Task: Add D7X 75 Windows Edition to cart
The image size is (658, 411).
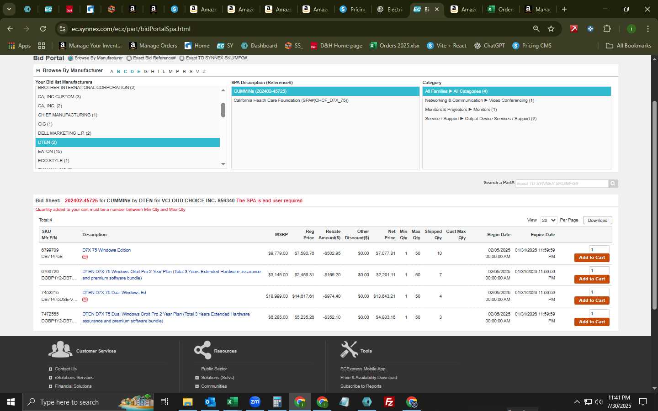Action: coord(592,258)
